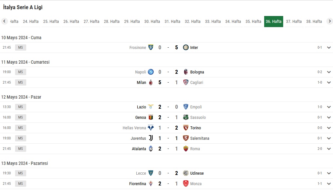Open the 24. Hafta tab
333x191 pixels.
30,21
